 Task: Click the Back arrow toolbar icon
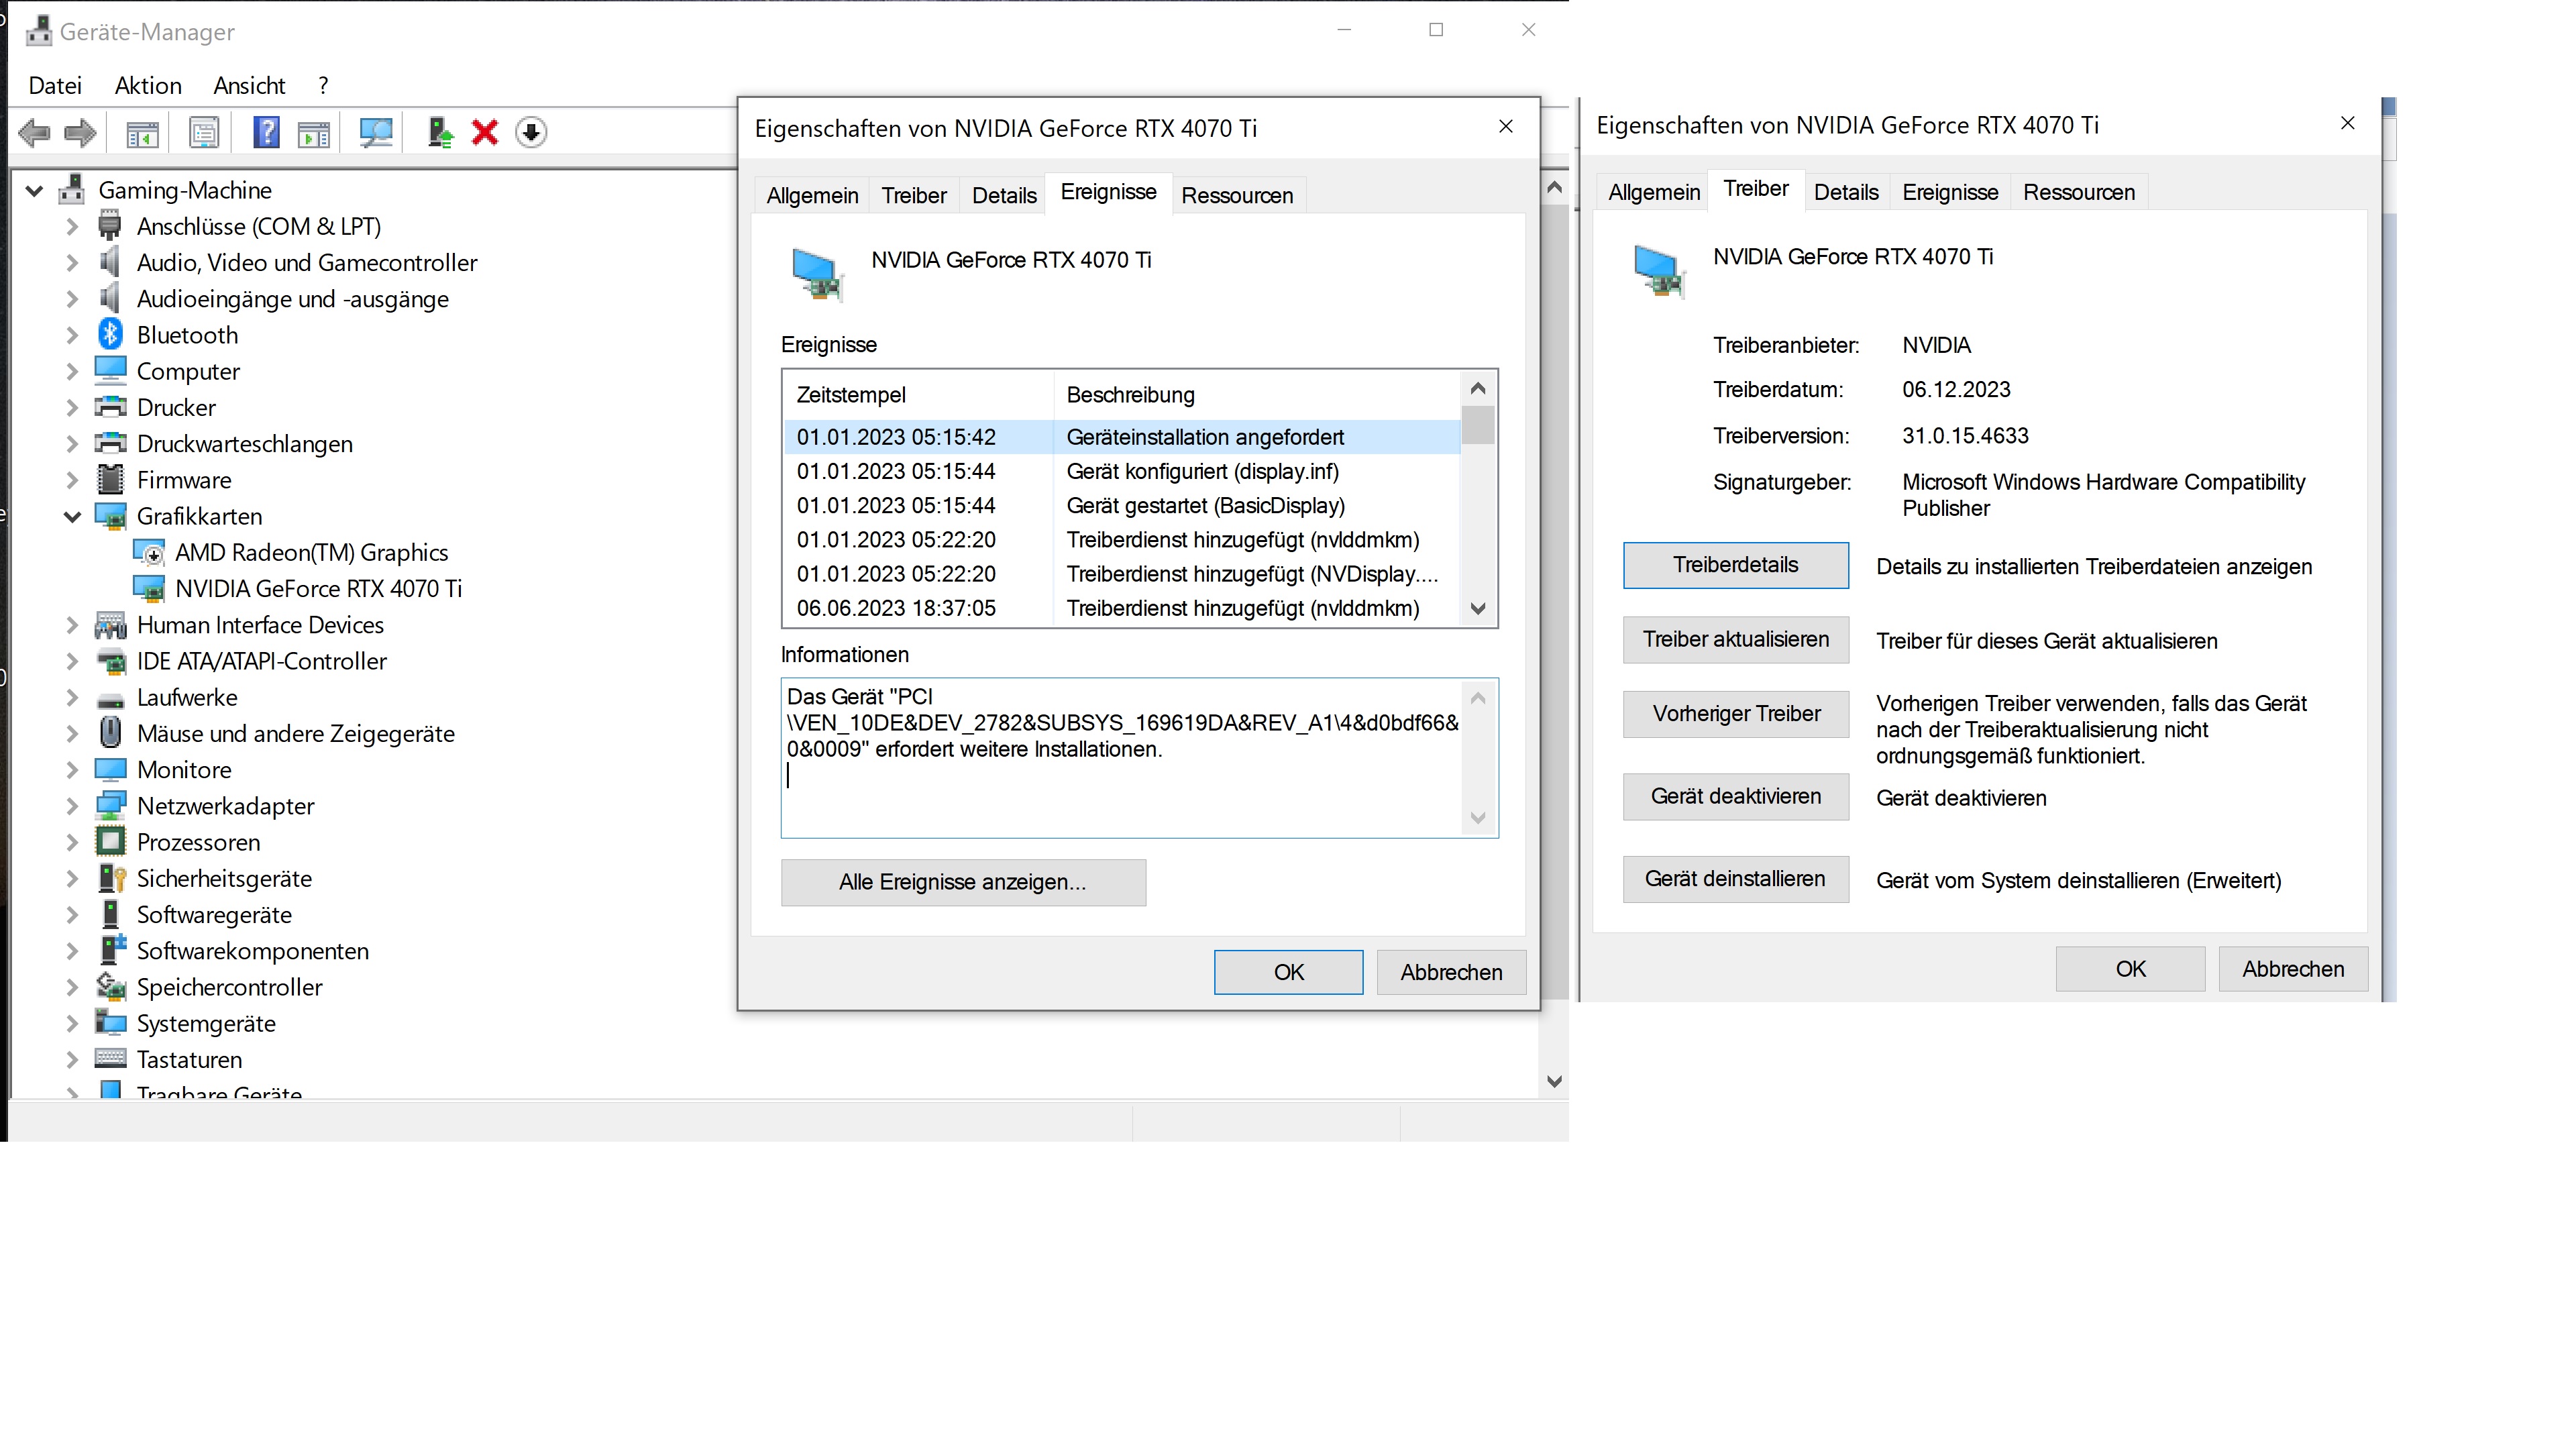point(34,132)
